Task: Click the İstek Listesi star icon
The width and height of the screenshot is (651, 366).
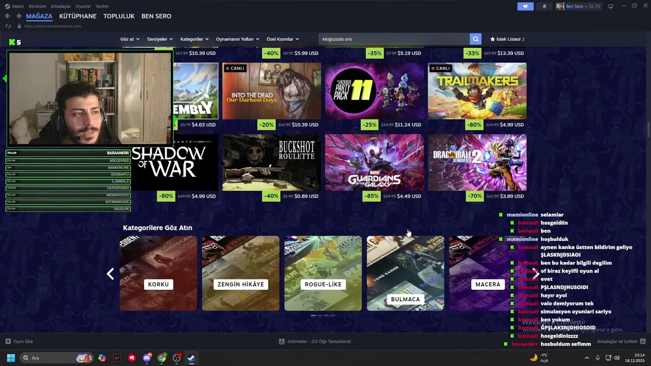Action: pyautogui.click(x=492, y=39)
